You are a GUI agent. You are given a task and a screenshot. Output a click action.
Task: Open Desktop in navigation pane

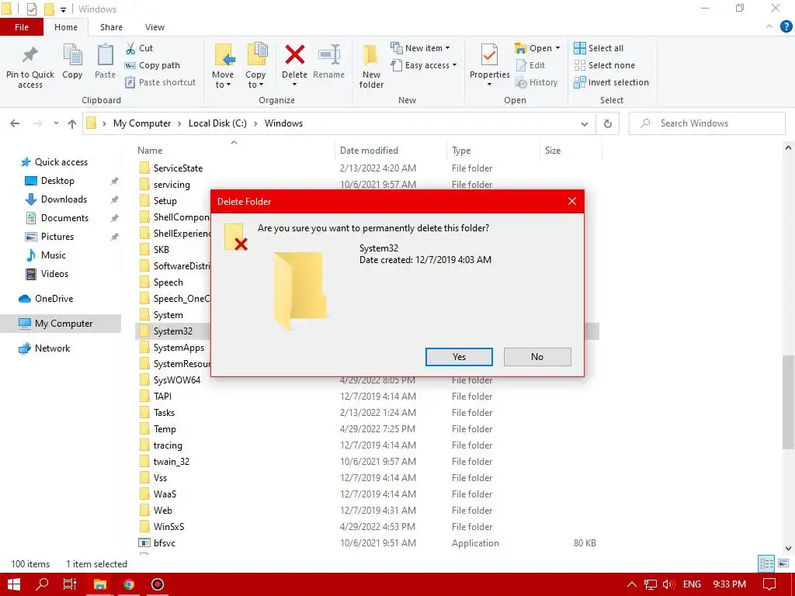click(x=57, y=181)
